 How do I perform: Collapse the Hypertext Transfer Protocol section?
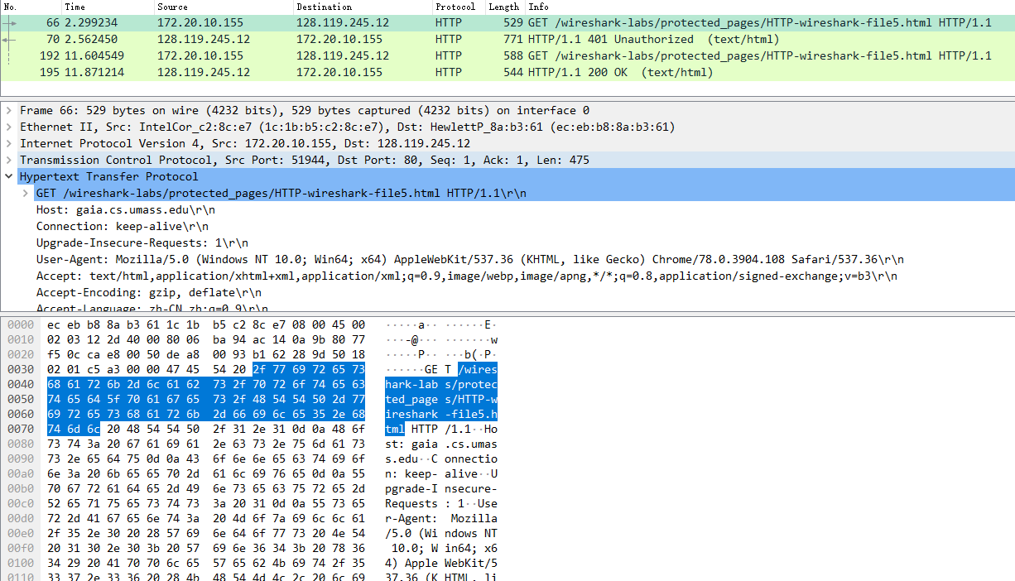click(9, 176)
